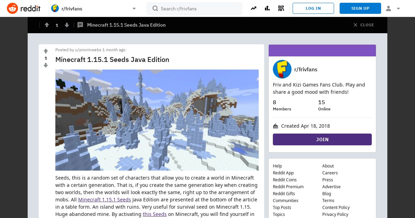Open the Reddit Gifts footer link

284,193
